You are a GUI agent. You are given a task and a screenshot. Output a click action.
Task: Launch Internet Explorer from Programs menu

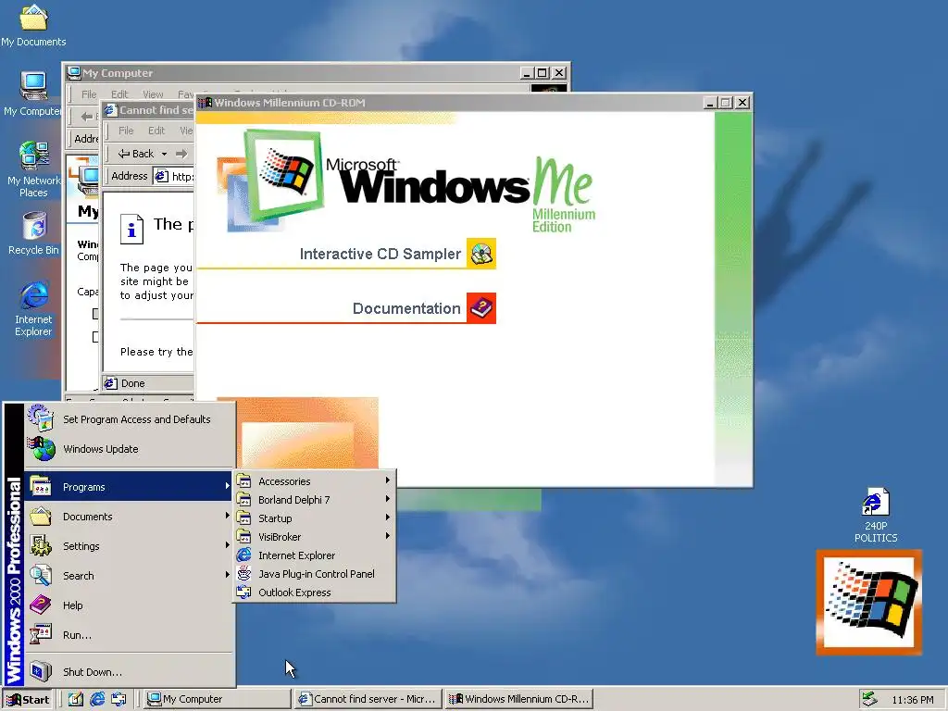[315, 555]
